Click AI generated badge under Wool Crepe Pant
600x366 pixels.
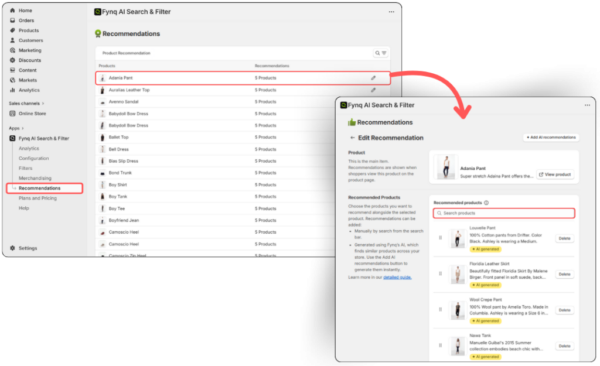486,321
